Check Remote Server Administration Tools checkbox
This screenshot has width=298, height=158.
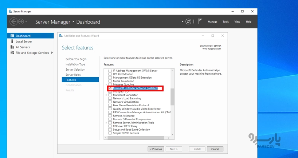(x=110, y=123)
